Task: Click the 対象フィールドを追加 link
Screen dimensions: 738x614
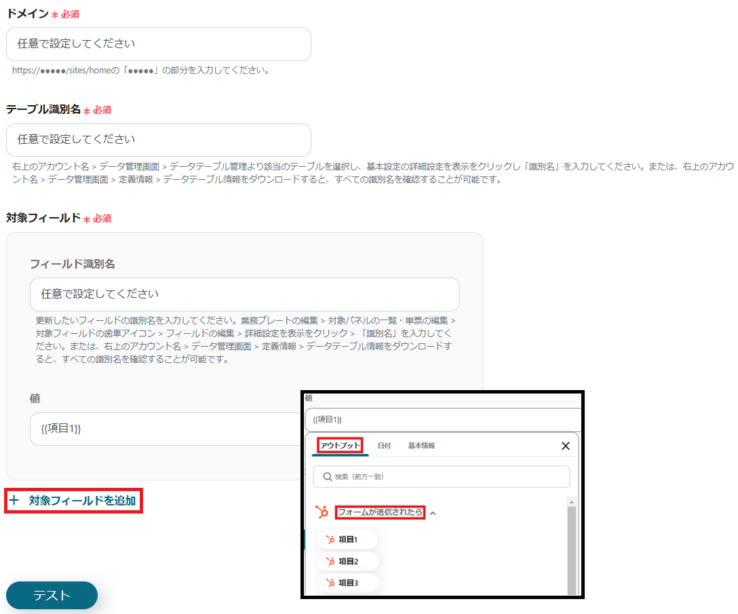Action: tap(82, 501)
